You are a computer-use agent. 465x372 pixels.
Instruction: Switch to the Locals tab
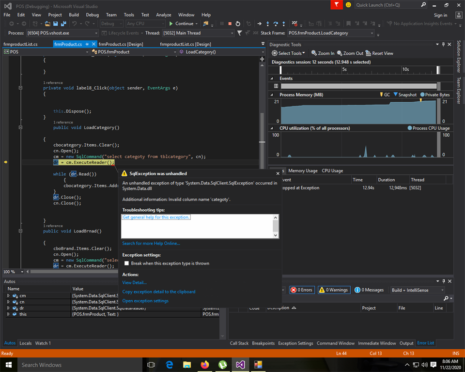click(x=26, y=343)
